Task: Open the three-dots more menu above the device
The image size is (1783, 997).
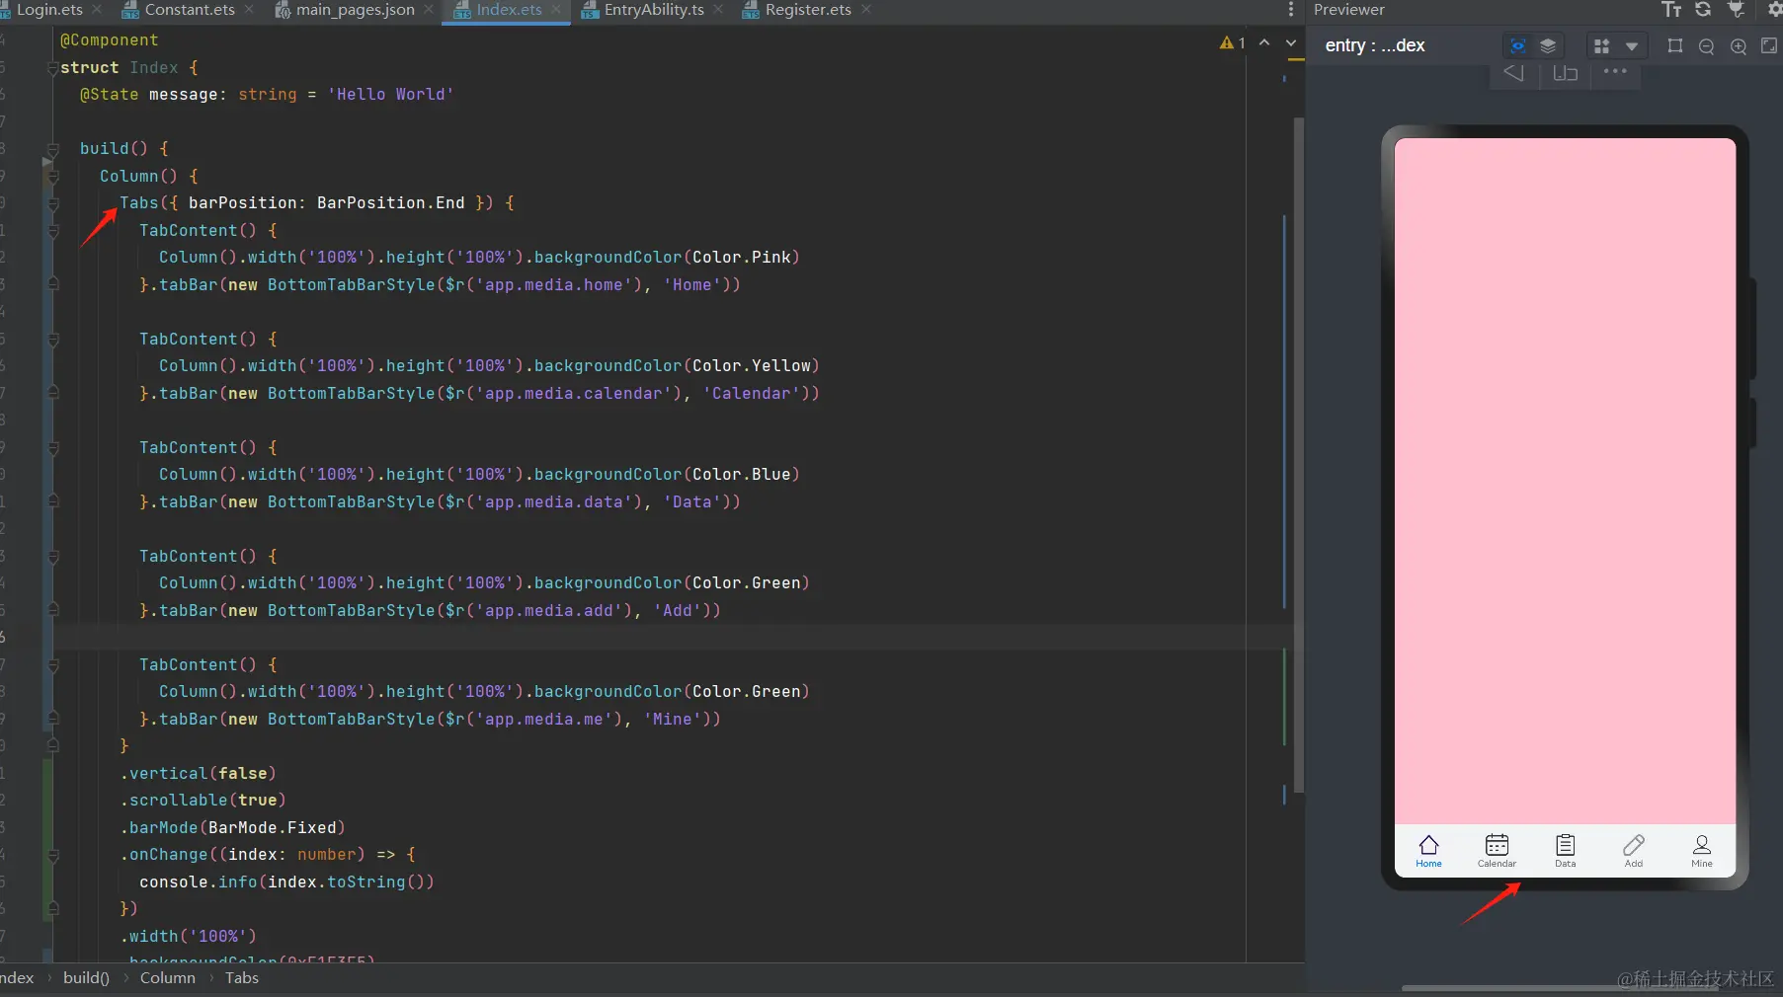Action: (x=1615, y=71)
